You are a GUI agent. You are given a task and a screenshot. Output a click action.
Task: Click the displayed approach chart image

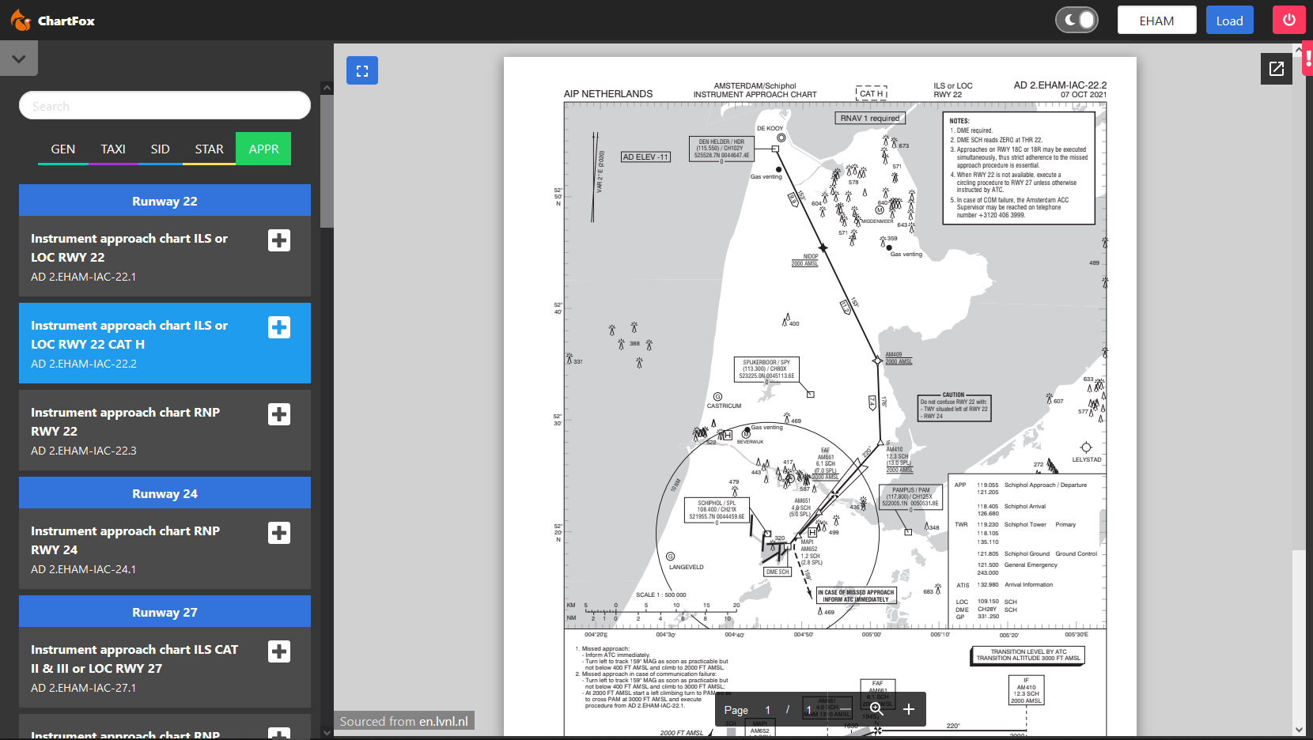(820, 395)
